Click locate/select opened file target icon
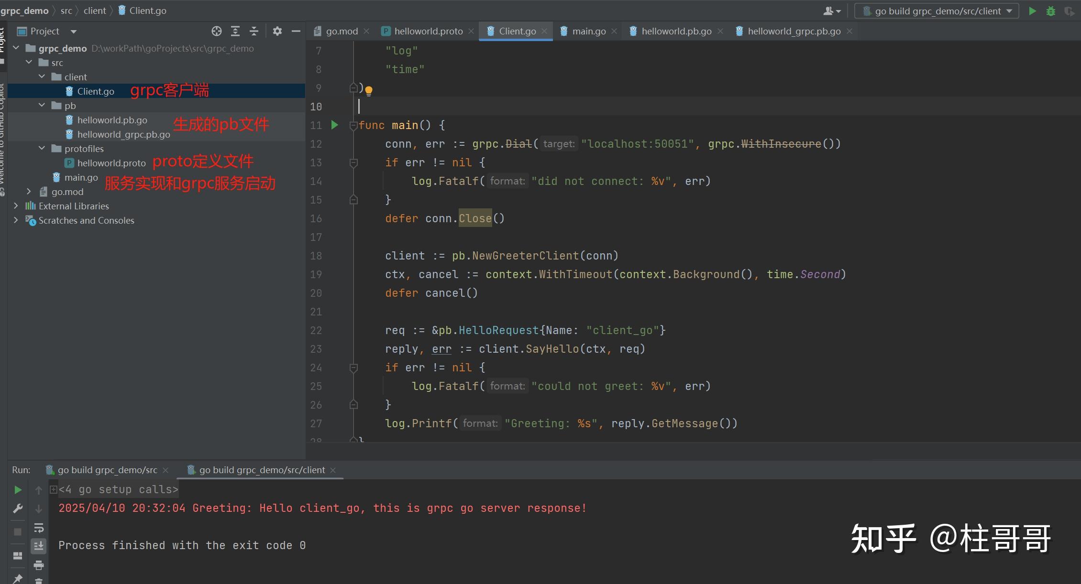Image resolution: width=1081 pixels, height=584 pixels. [217, 32]
